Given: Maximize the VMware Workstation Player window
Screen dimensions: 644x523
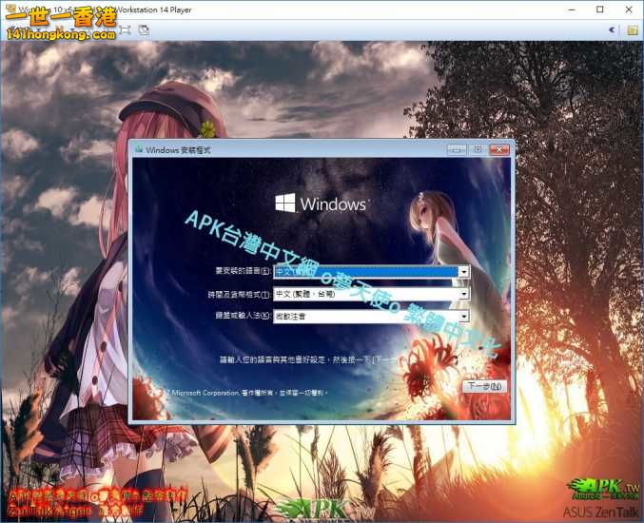Looking at the screenshot, I should tap(600, 10).
